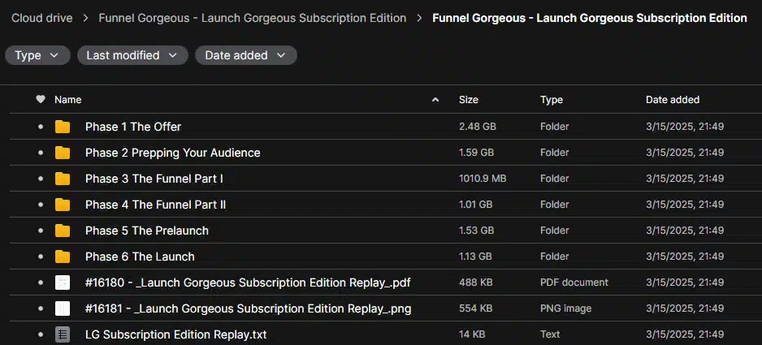This screenshot has height=345, width=762.
Task: Open the Phase 1 The Offer folder icon
Action: coord(63,127)
